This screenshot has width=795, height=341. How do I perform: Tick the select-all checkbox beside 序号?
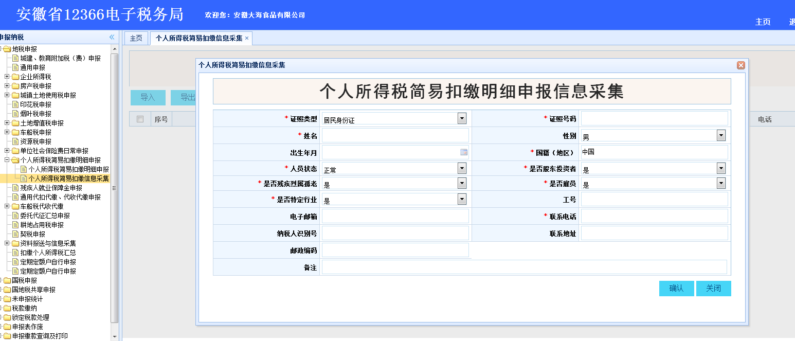140,119
